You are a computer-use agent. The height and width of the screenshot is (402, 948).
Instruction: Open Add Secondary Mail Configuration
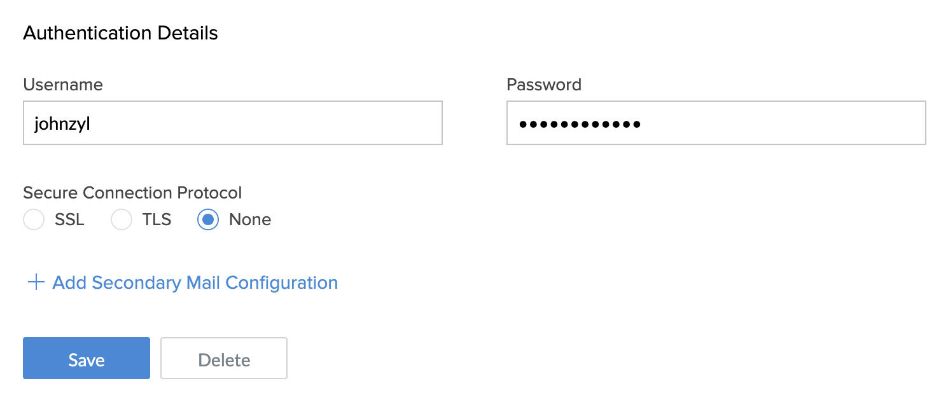194,282
